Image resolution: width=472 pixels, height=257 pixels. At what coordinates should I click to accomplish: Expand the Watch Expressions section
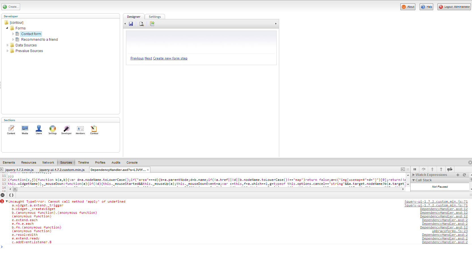(x=414, y=175)
